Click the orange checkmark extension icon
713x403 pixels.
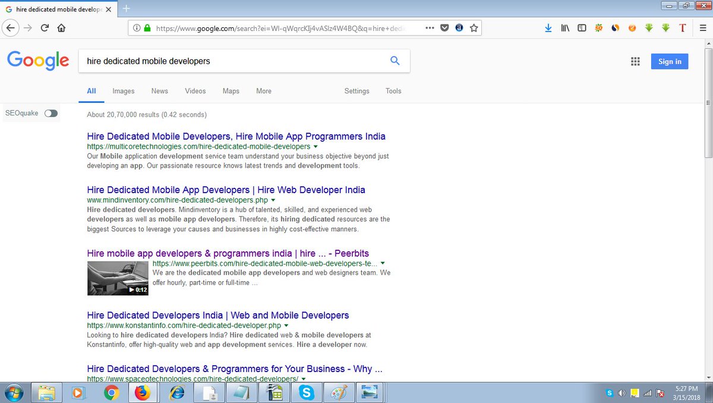tap(632, 28)
